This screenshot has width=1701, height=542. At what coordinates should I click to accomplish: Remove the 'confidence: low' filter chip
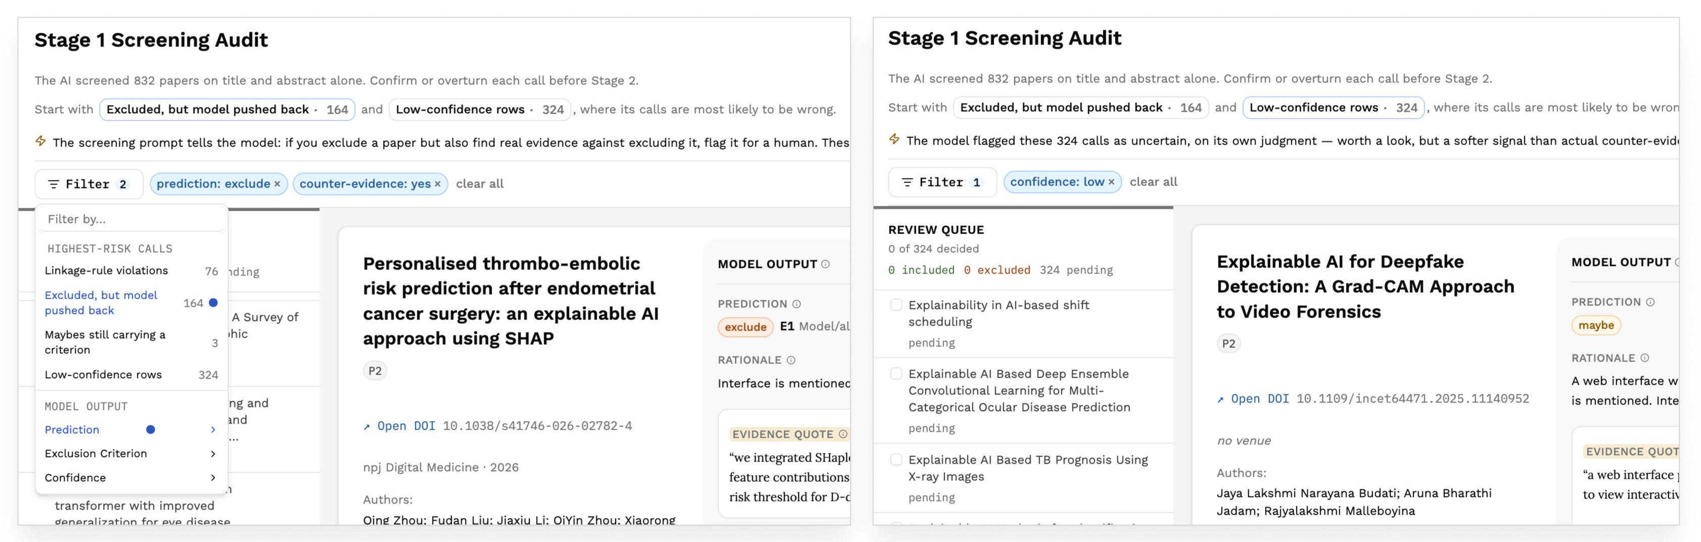tap(1111, 183)
